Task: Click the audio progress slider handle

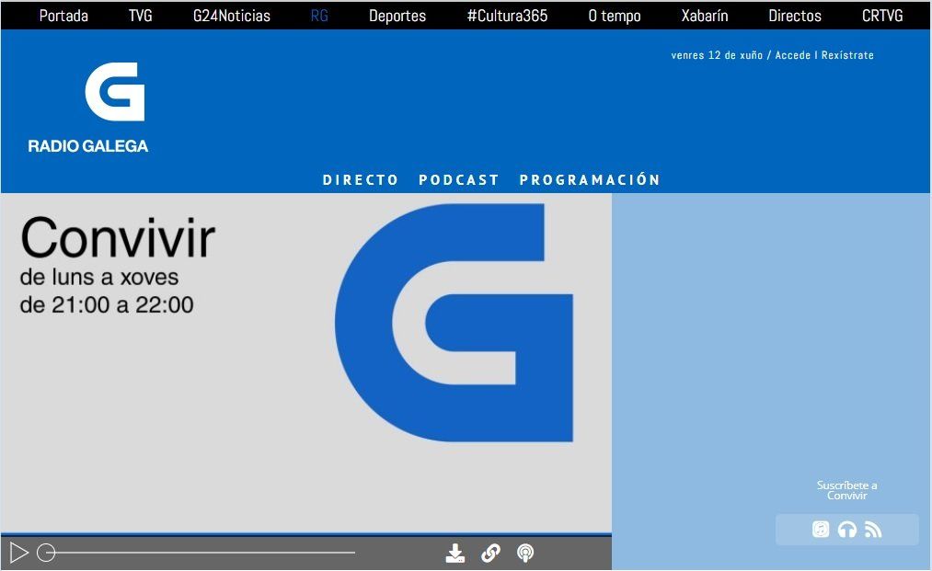Action: pyautogui.click(x=46, y=553)
